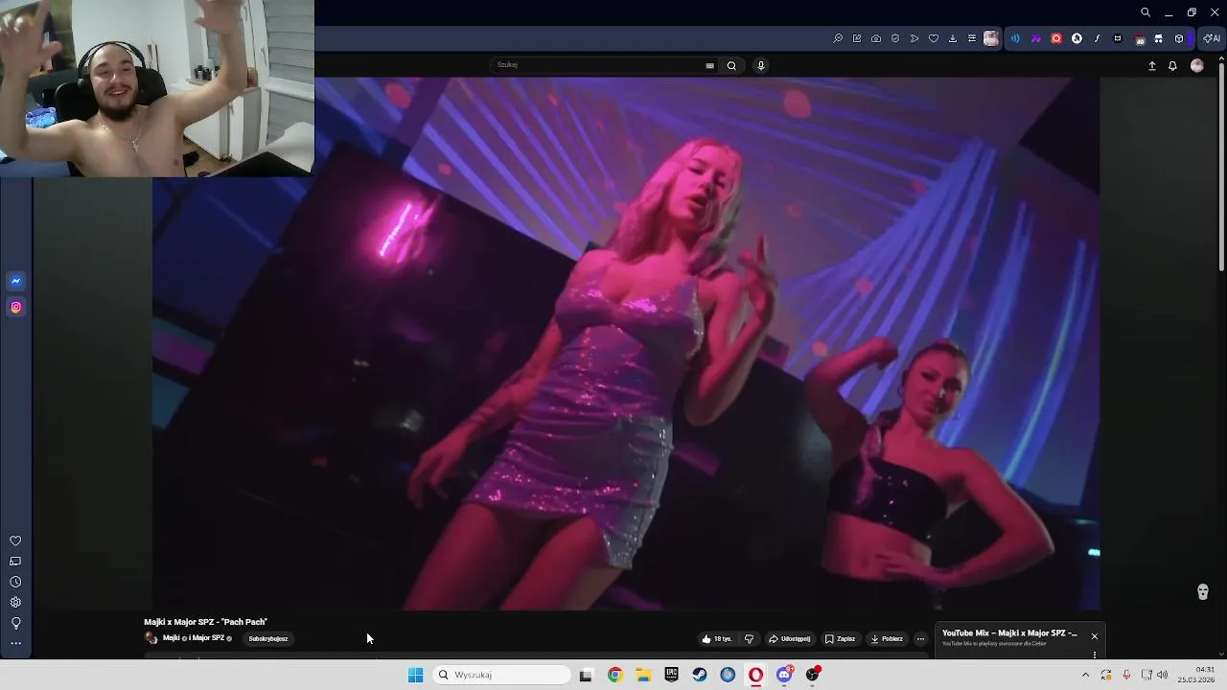The height and width of the screenshot is (690, 1227).
Task: Open Easy Setup sliders icon
Action: point(972,38)
